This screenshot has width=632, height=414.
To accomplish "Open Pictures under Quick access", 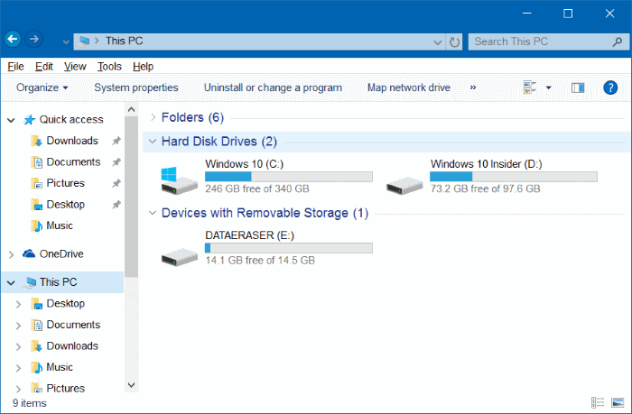I will [65, 183].
